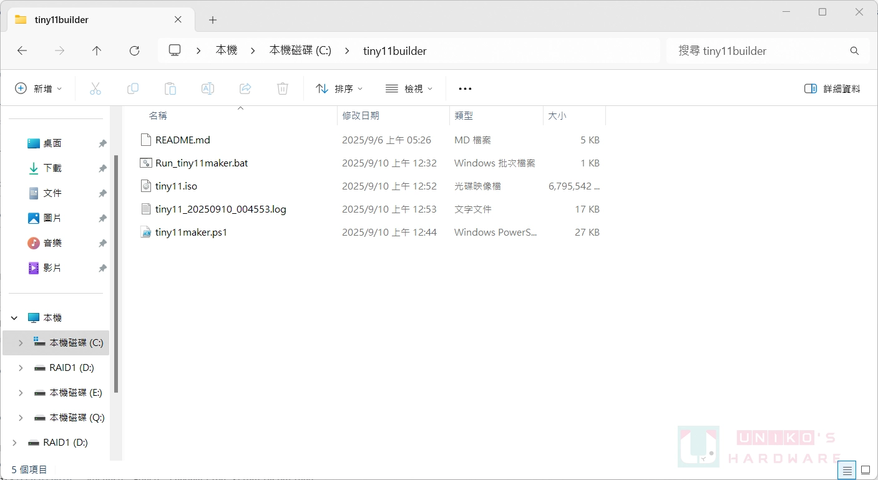
Task: Expand 本機磁碟 (C:) in navigation tree
Action: pyautogui.click(x=21, y=343)
